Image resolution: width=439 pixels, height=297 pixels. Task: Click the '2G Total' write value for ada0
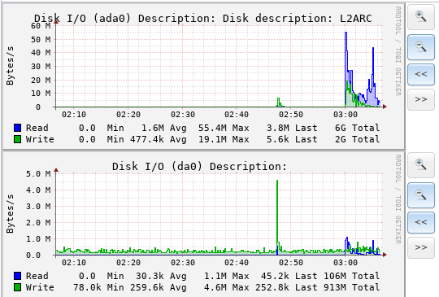(357, 139)
